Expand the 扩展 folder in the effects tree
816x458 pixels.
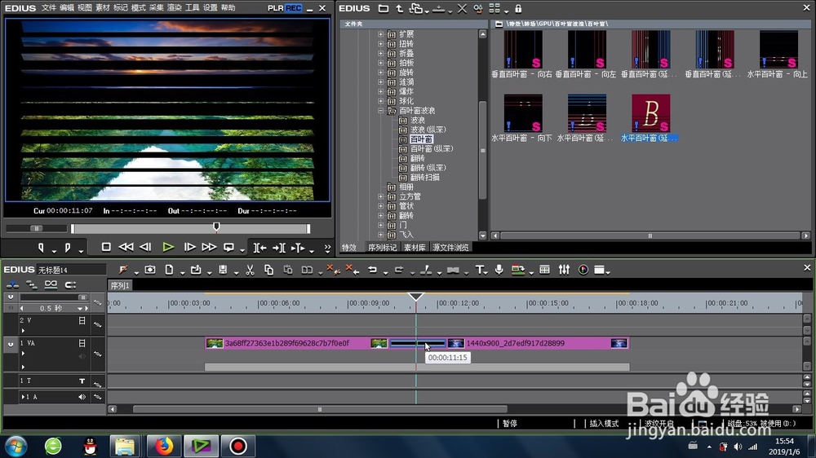click(x=381, y=34)
